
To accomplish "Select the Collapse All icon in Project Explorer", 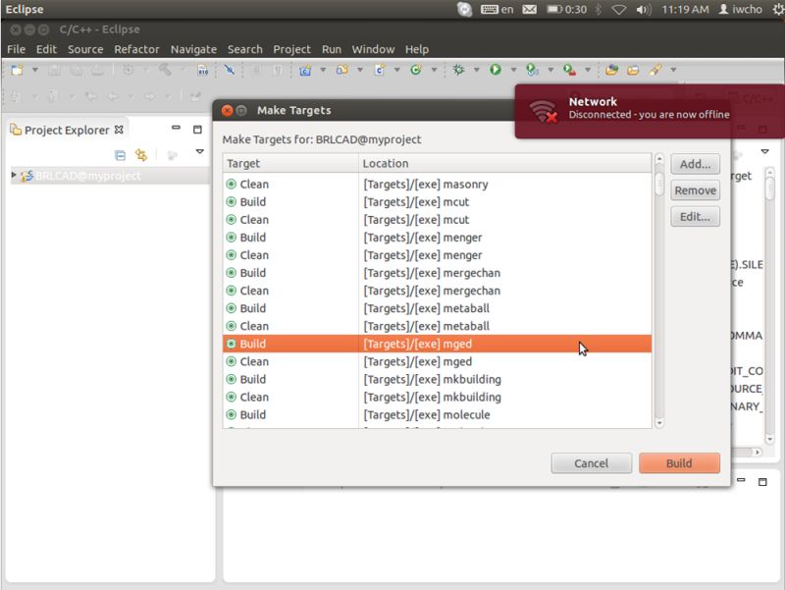I will point(120,152).
